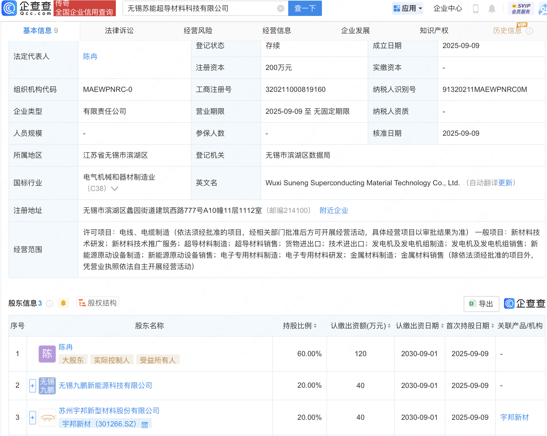Clear the search box with the X icon
This screenshot has height=436, width=547.
(280, 8)
